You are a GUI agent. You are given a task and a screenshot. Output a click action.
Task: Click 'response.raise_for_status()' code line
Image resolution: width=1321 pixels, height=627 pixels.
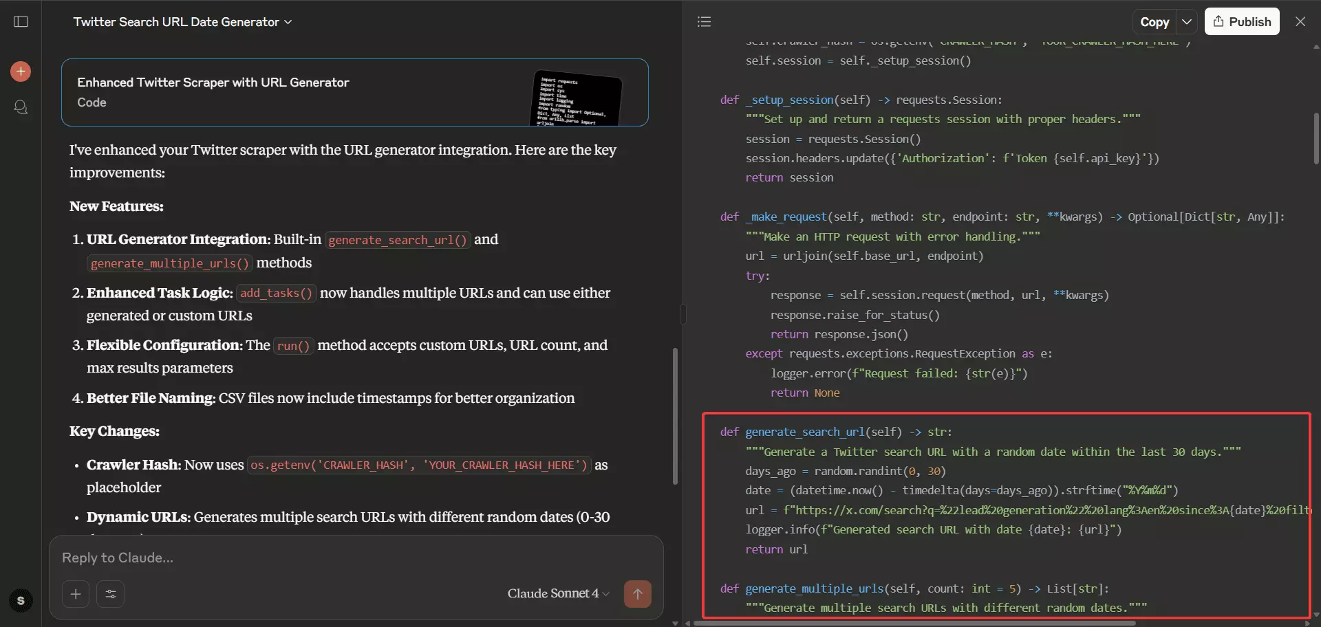tap(855, 315)
